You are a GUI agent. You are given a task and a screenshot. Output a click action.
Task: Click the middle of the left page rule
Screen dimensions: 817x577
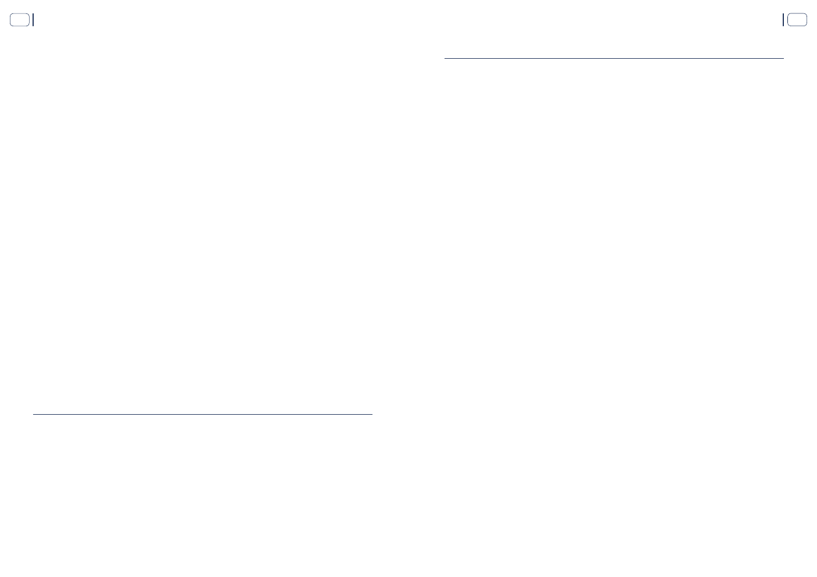[x=203, y=414]
